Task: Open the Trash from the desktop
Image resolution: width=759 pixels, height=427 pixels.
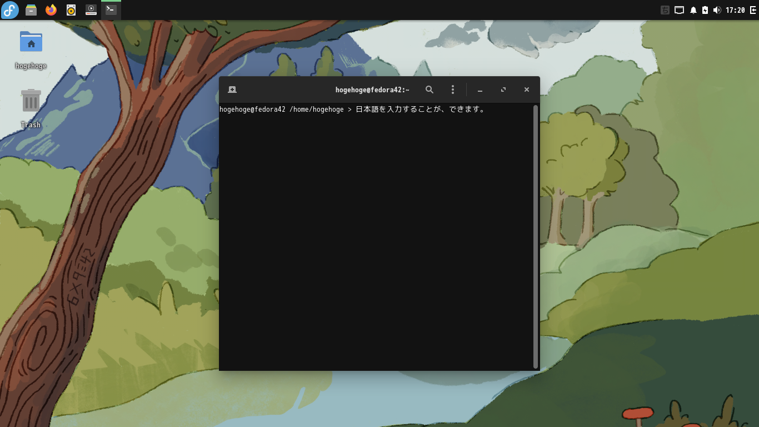Action: point(31,100)
